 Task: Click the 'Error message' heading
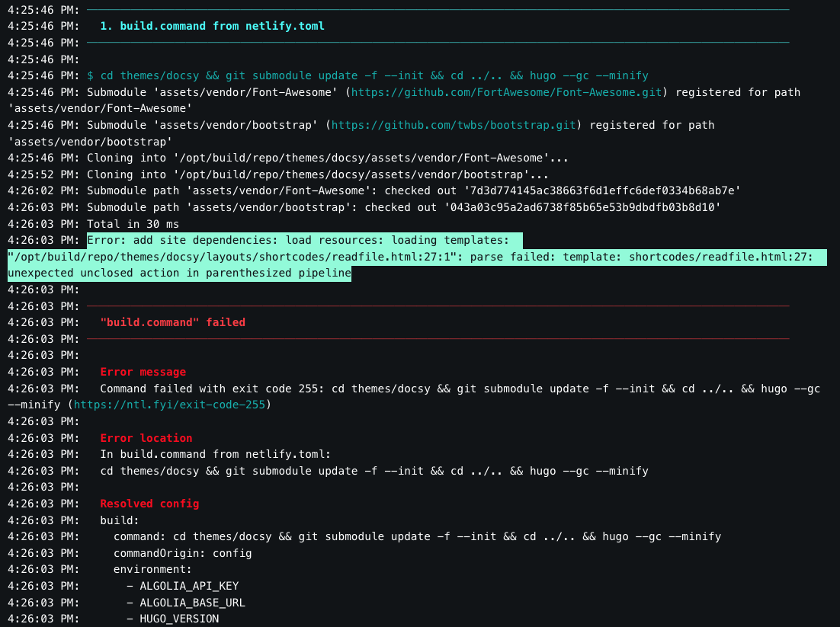pos(143,372)
